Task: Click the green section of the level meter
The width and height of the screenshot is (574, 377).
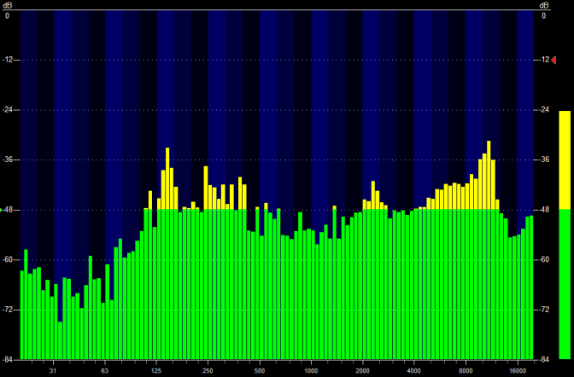Action: 565,284
